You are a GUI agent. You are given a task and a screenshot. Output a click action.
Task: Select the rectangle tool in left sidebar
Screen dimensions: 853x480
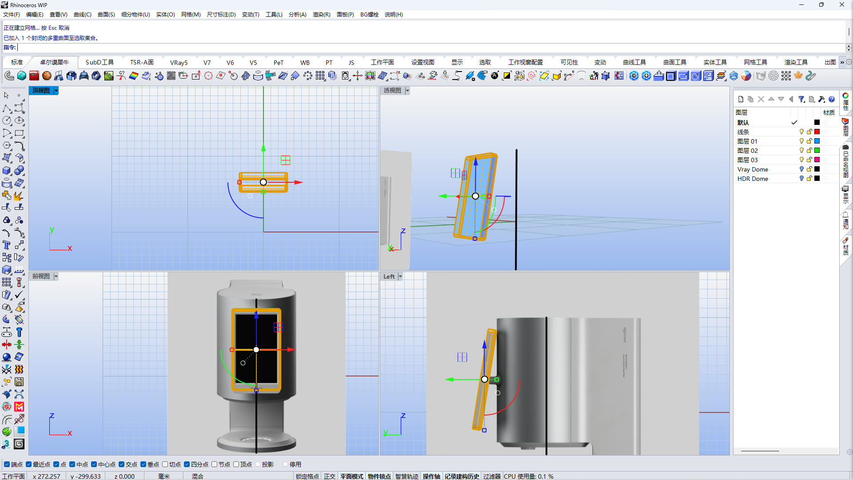19,133
